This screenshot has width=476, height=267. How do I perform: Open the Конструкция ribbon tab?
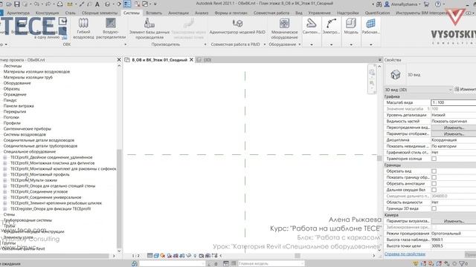[x=47, y=13]
